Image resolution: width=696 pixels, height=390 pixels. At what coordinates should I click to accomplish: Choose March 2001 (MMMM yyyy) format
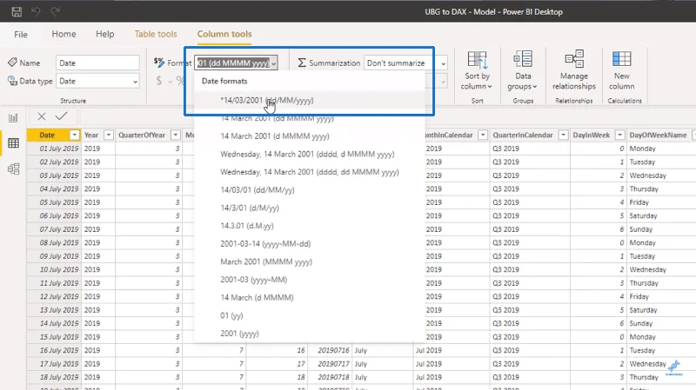310,261
